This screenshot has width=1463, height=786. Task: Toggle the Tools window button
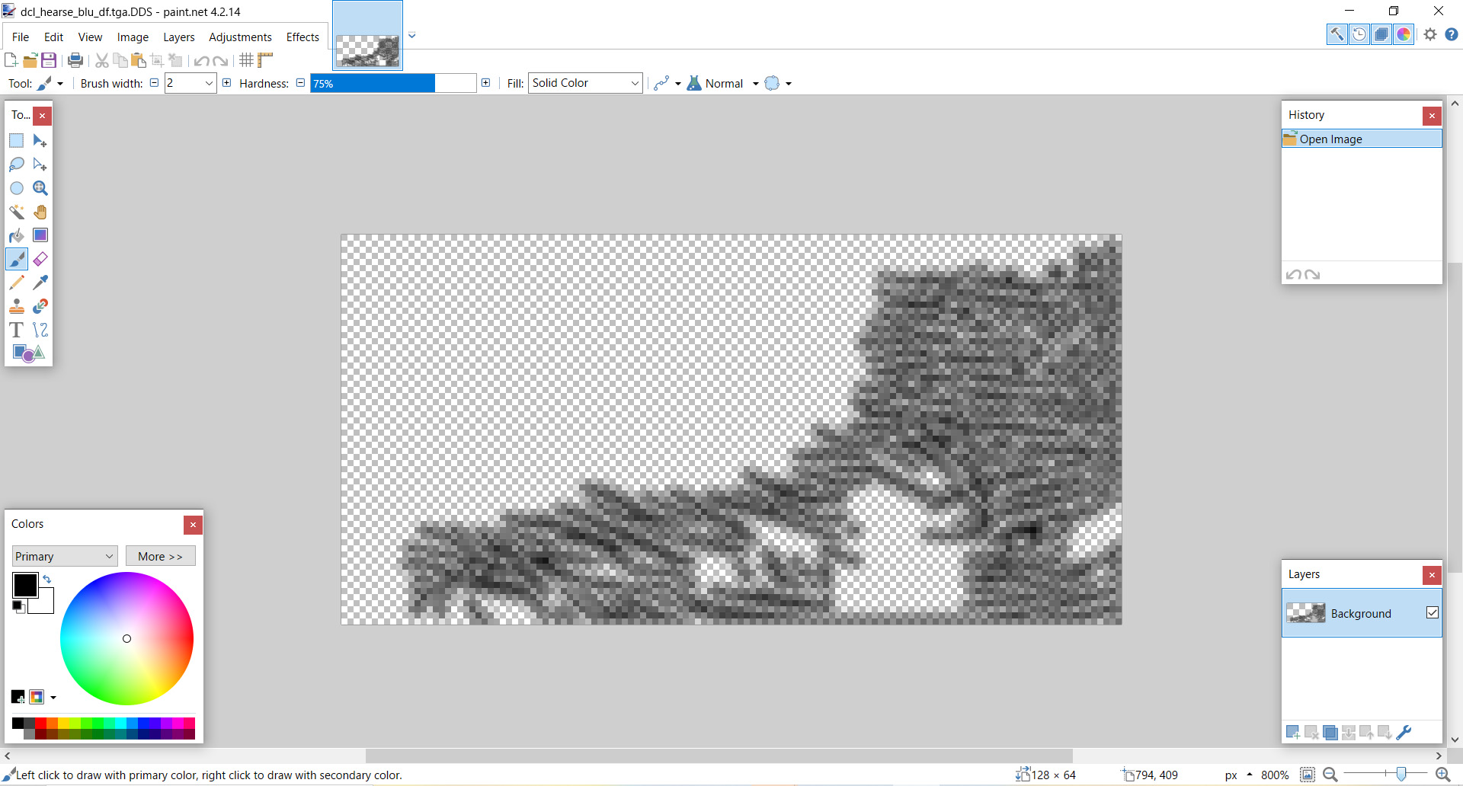[1337, 34]
